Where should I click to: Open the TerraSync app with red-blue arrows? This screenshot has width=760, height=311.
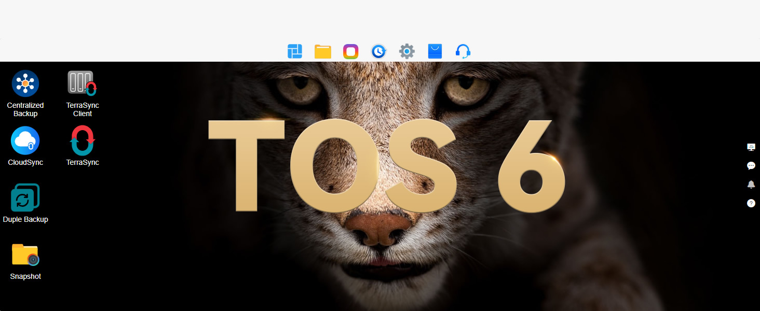tap(83, 140)
